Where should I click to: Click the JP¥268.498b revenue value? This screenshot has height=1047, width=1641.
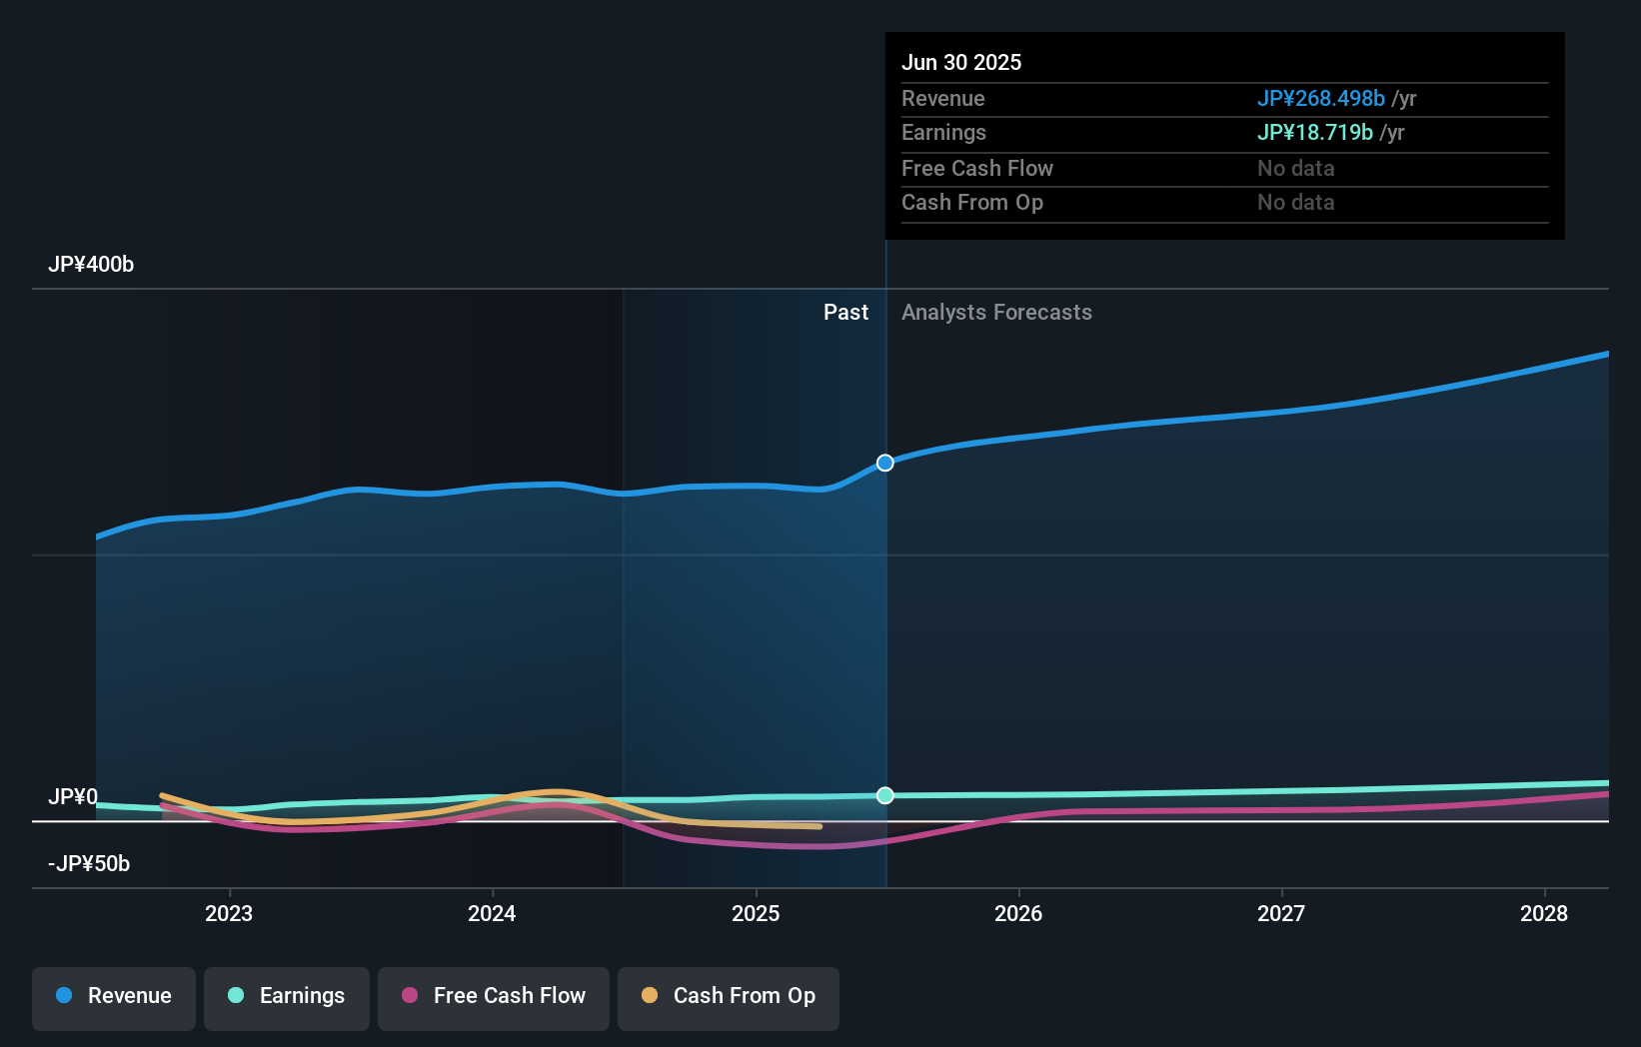click(1320, 99)
